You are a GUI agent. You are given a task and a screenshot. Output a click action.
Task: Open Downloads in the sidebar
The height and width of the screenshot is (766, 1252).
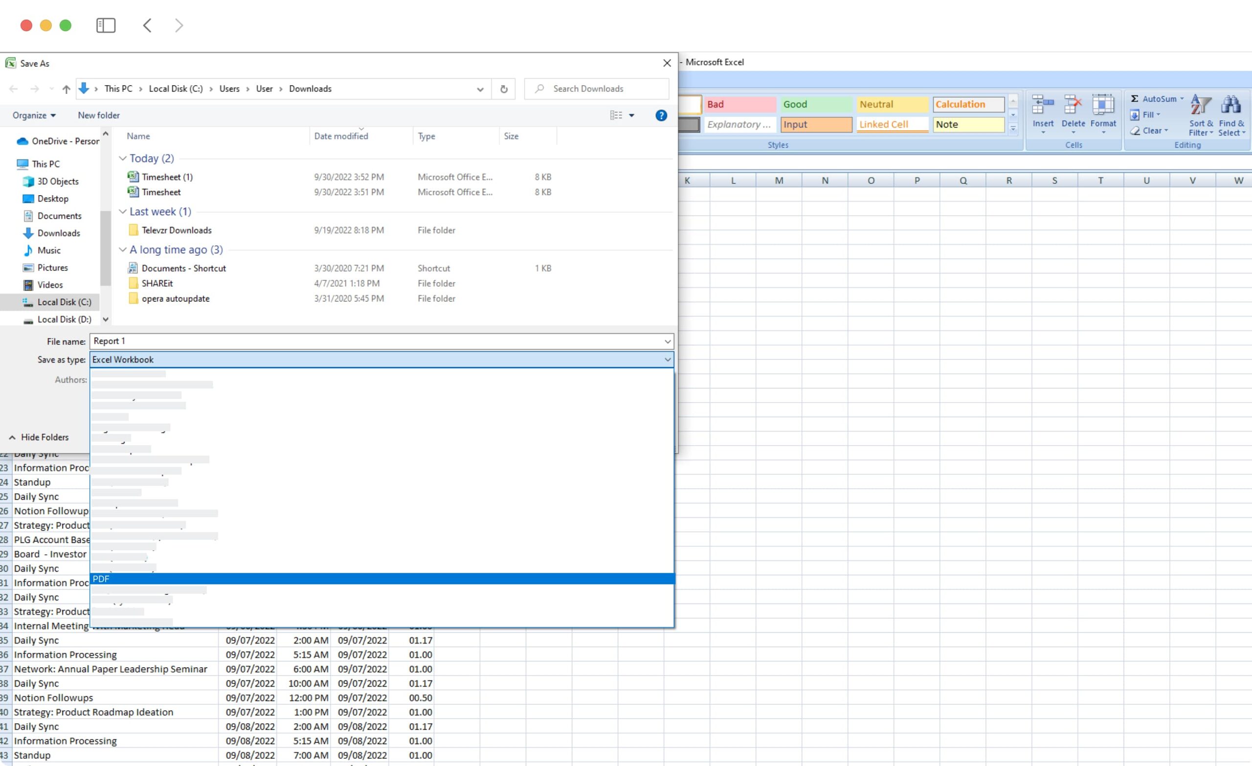[52, 233]
